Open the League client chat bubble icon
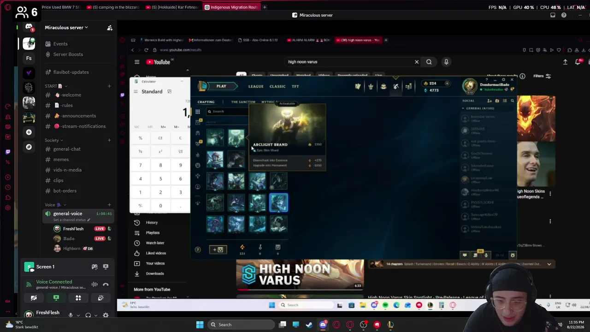 [465, 255]
